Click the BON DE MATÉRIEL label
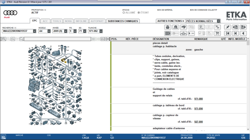The height and width of the screenshot is (140, 250). (x=165, y=10)
